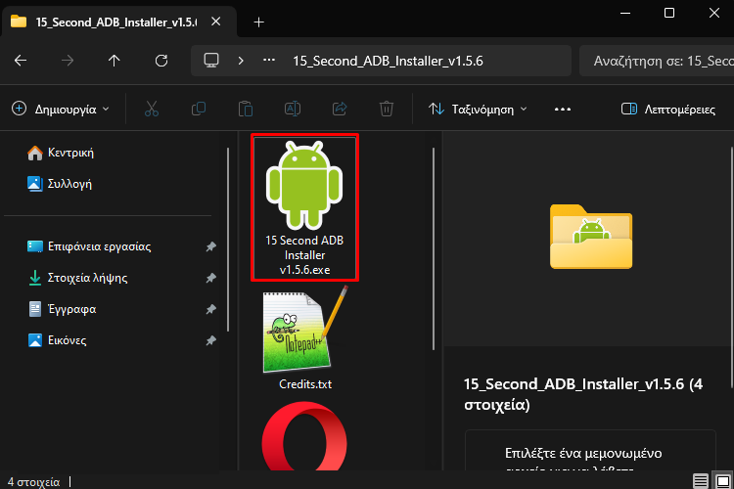Click the folder title in the details pane
The image size is (734, 489).
(583, 394)
